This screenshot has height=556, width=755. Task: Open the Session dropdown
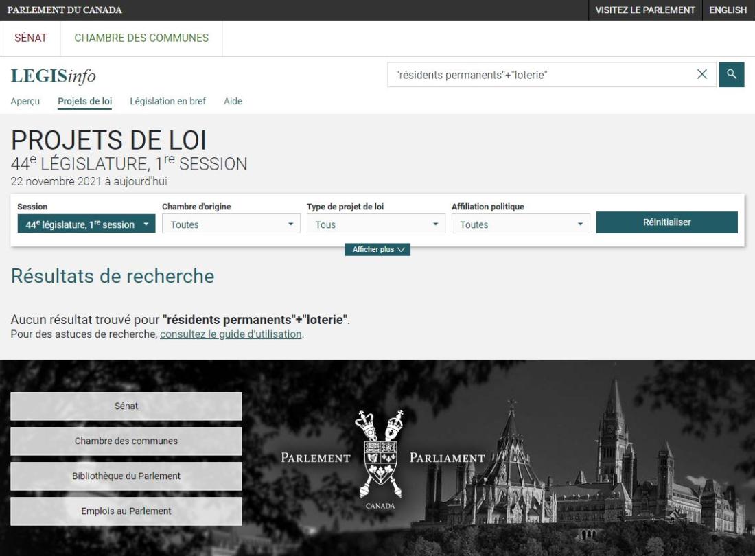point(86,224)
